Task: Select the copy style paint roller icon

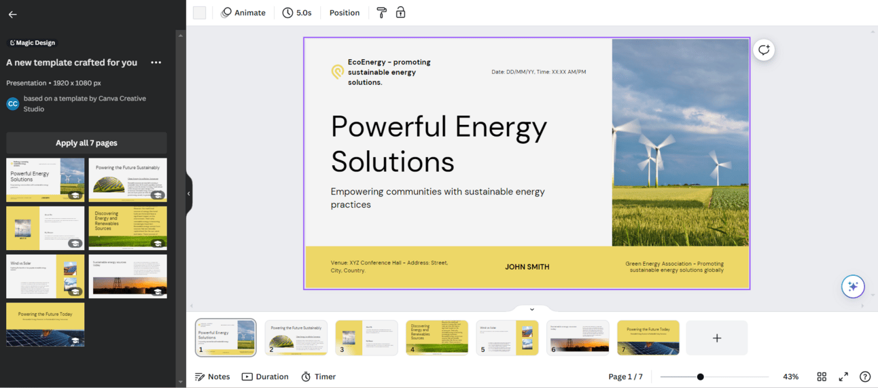Action: (381, 13)
